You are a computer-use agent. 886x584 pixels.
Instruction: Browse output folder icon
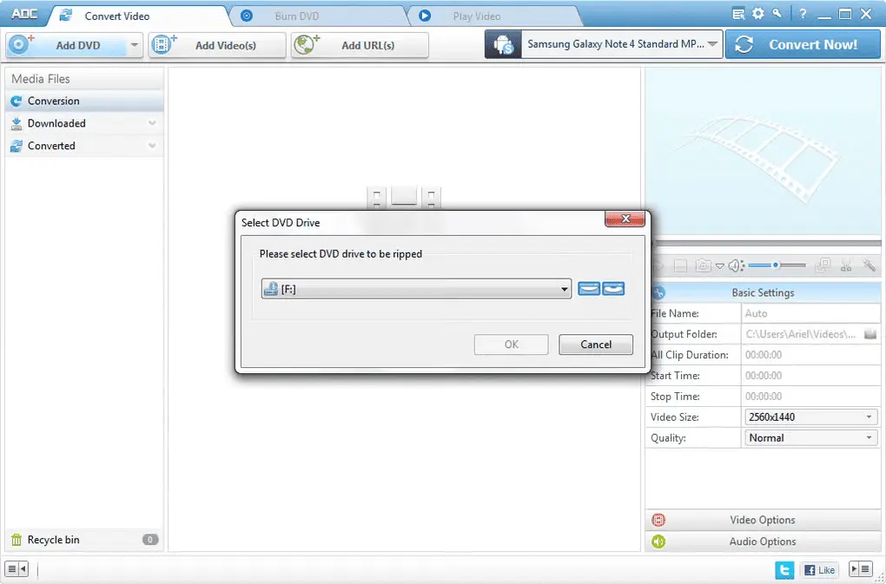pyautogui.click(x=870, y=334)
